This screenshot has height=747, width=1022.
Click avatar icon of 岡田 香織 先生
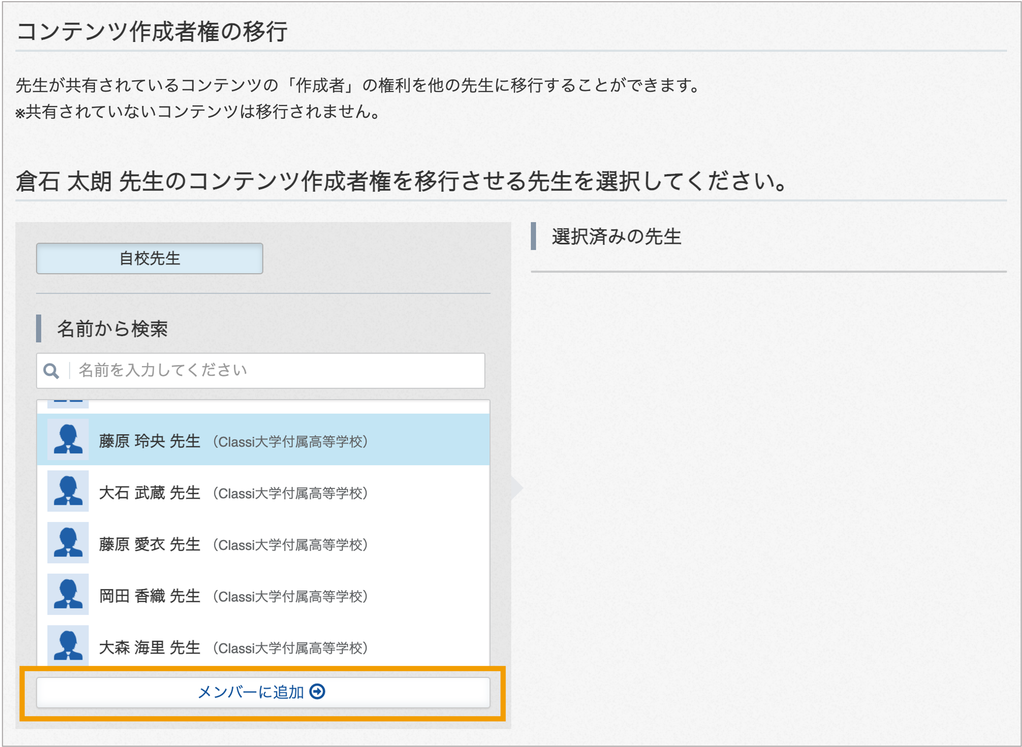(x=68, y=594)
